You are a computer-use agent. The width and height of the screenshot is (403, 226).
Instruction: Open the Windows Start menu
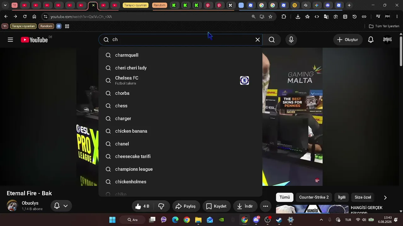click(112, 220)
